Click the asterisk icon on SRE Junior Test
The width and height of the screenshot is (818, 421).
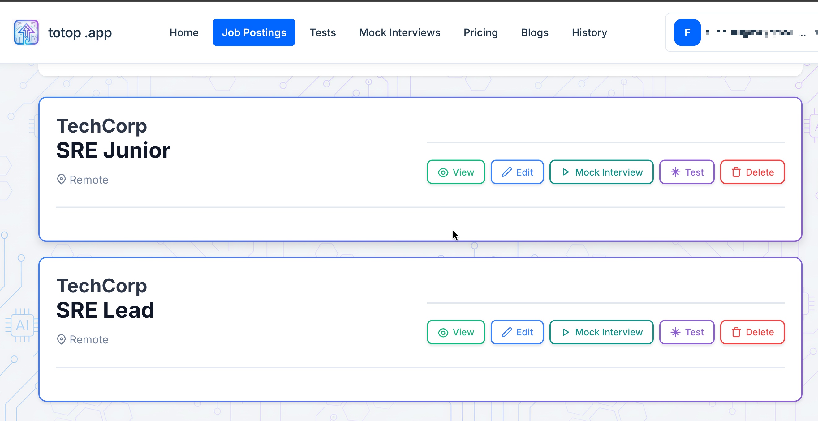[x=675, y=172]
